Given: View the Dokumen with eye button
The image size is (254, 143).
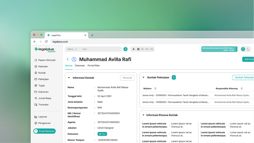Looking at the screenshot, I should 102,134.
